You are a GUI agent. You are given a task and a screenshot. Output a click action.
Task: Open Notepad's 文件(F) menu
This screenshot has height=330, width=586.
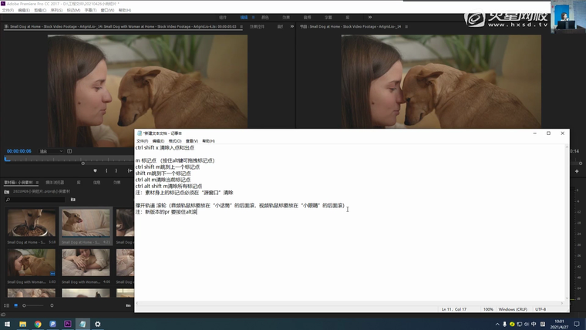142,141
